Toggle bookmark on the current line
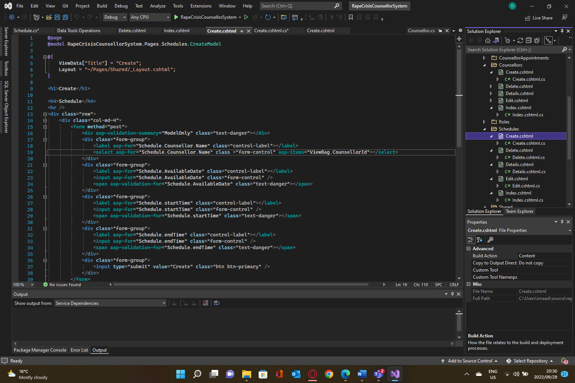The width and height of the screenshot is (575, 383). click(351, 17)
